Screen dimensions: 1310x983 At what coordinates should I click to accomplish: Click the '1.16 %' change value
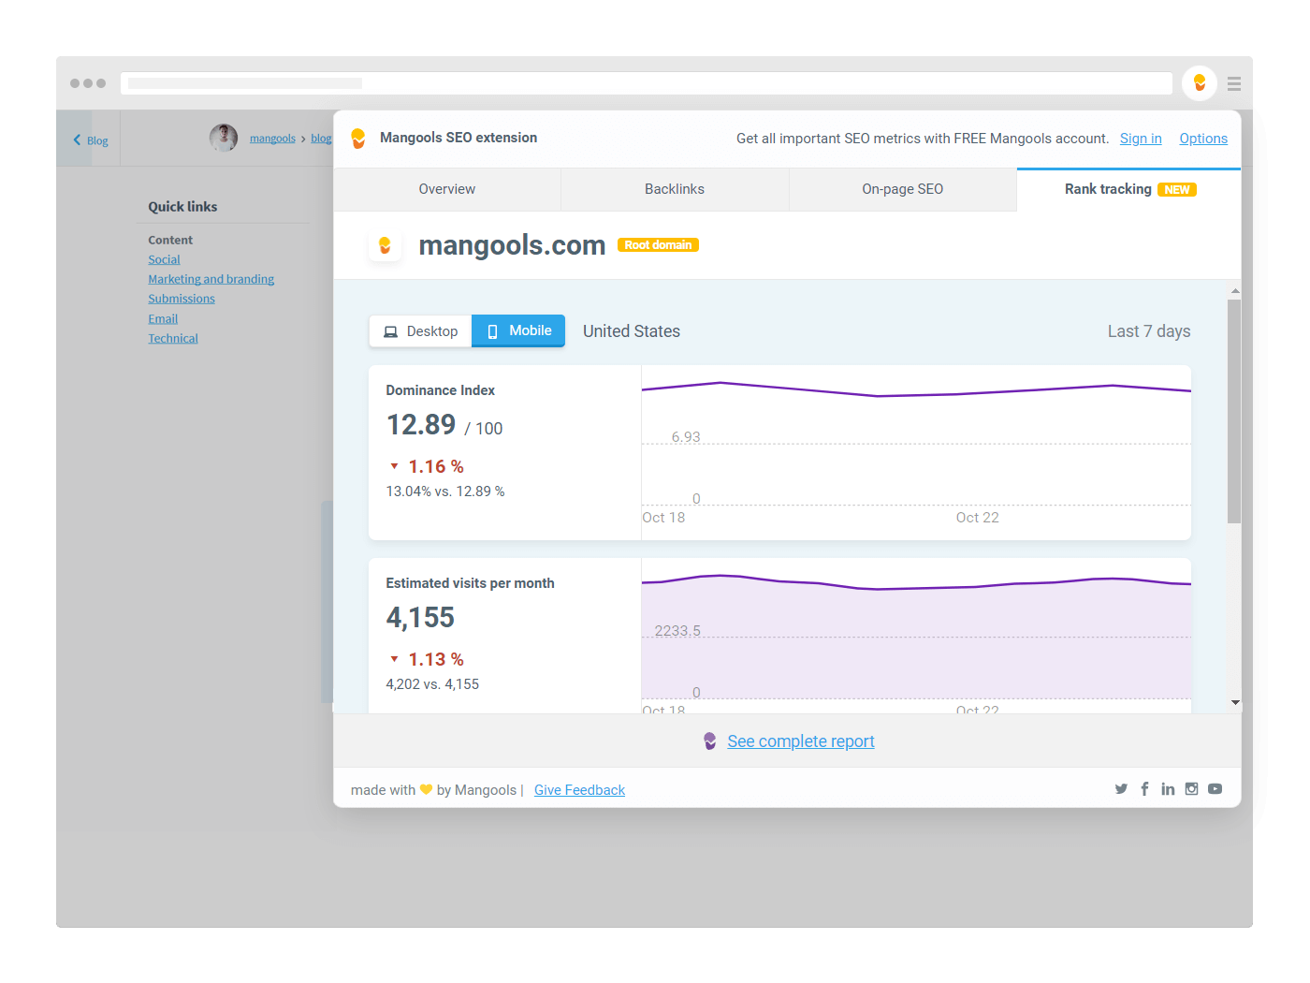tap(436, 466)
